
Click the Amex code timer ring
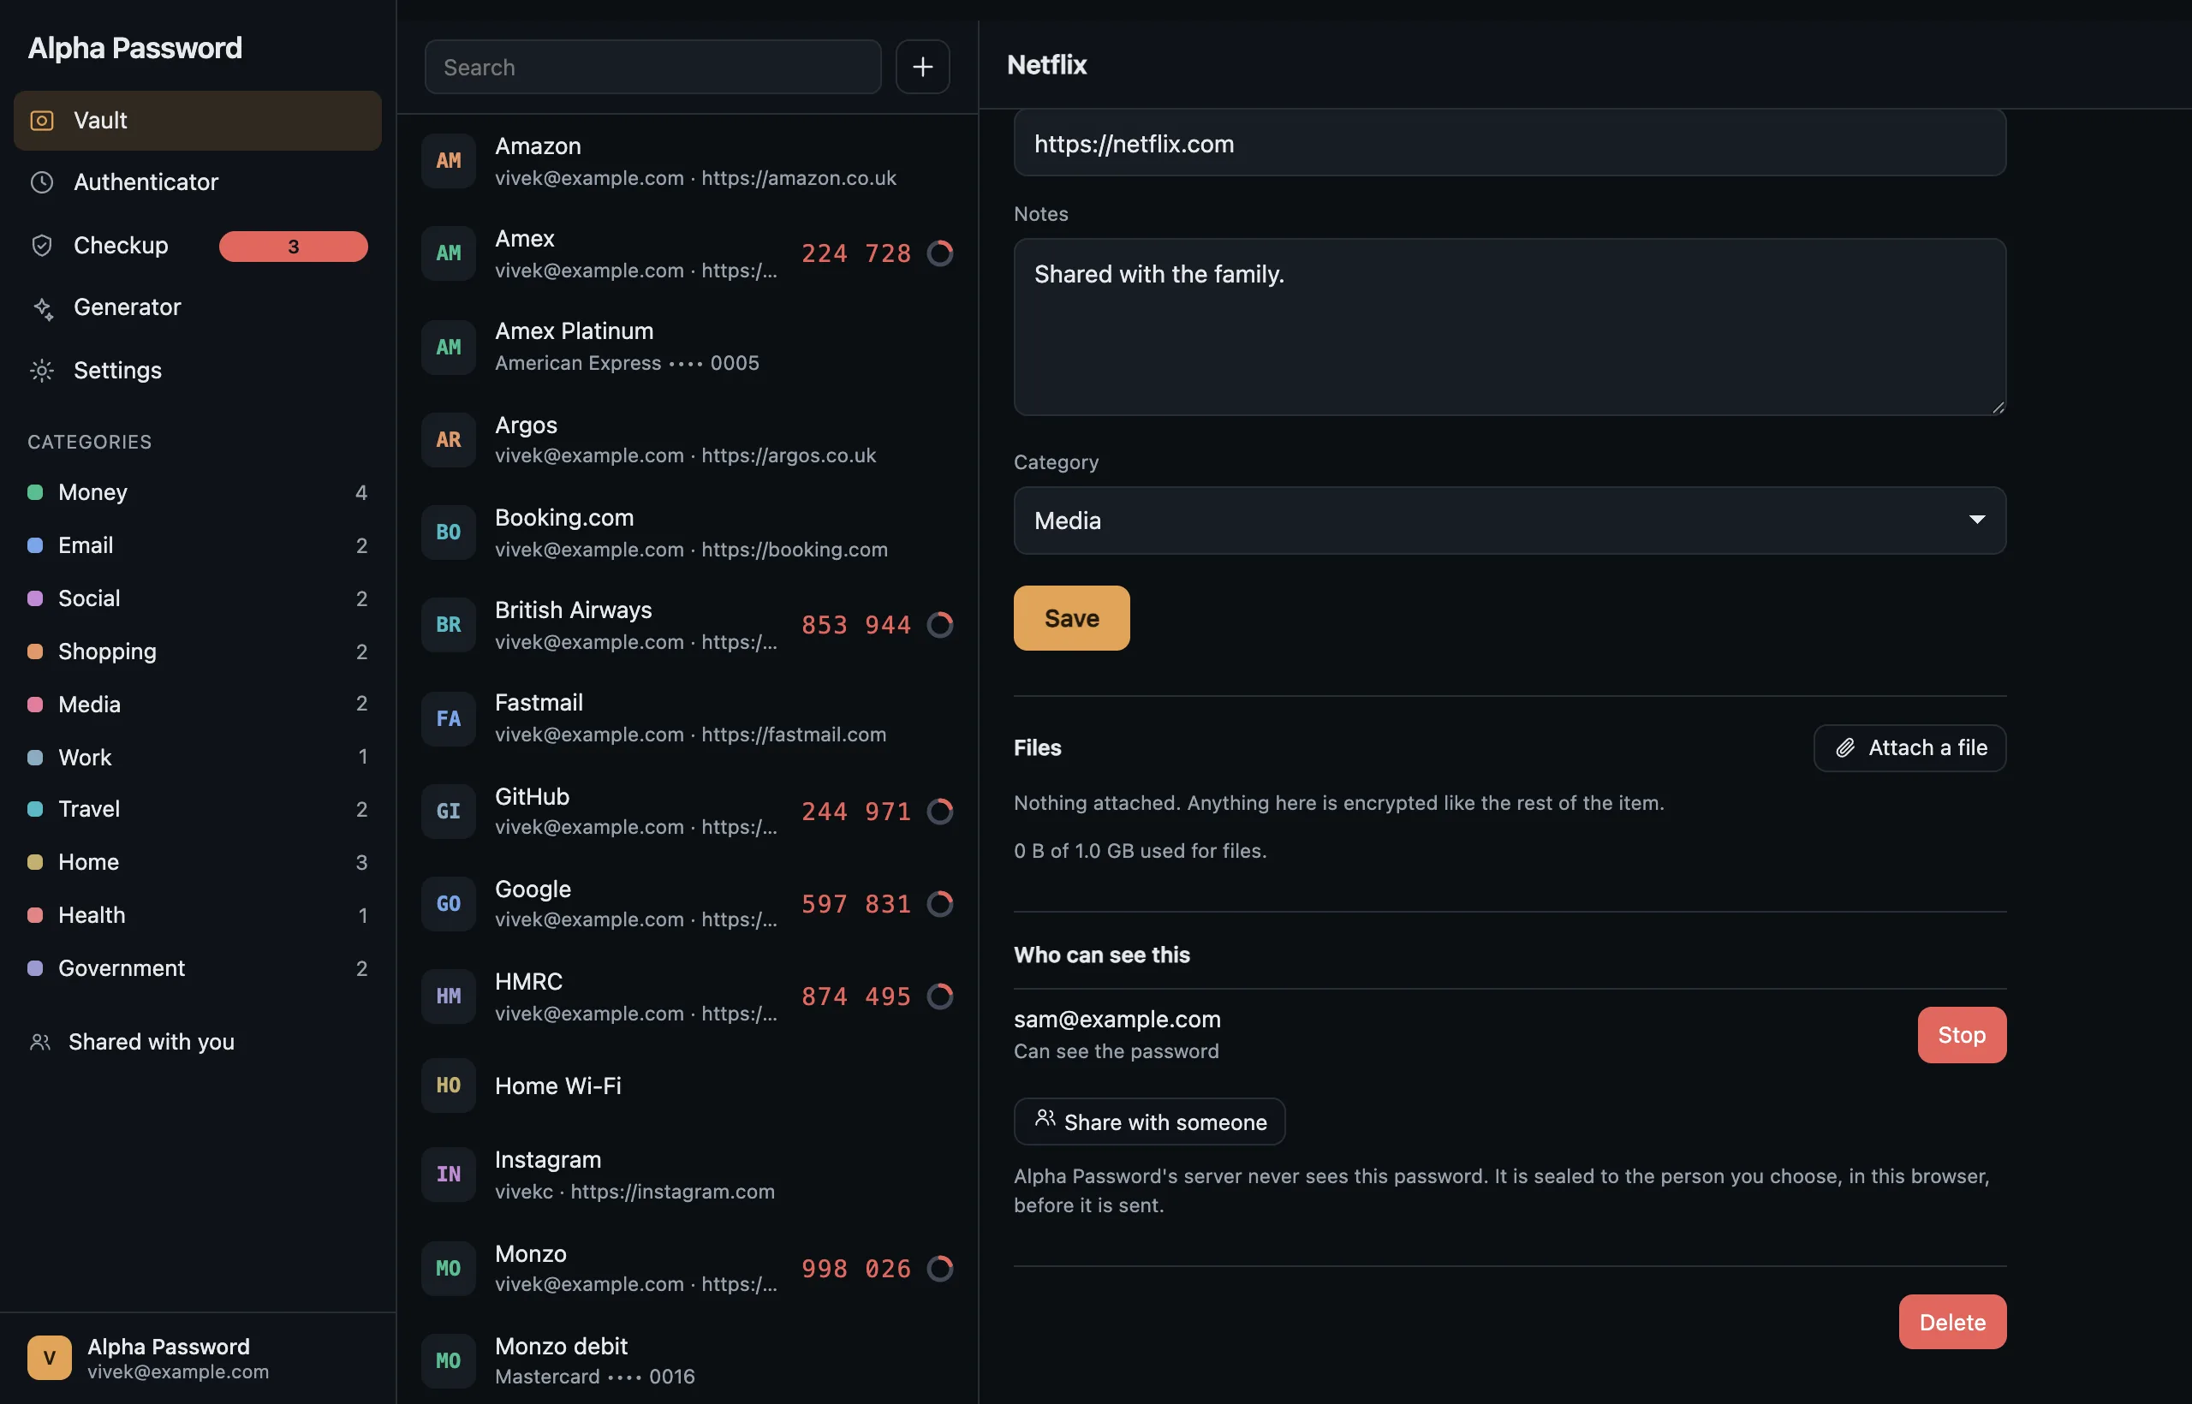tap(940, 253)
